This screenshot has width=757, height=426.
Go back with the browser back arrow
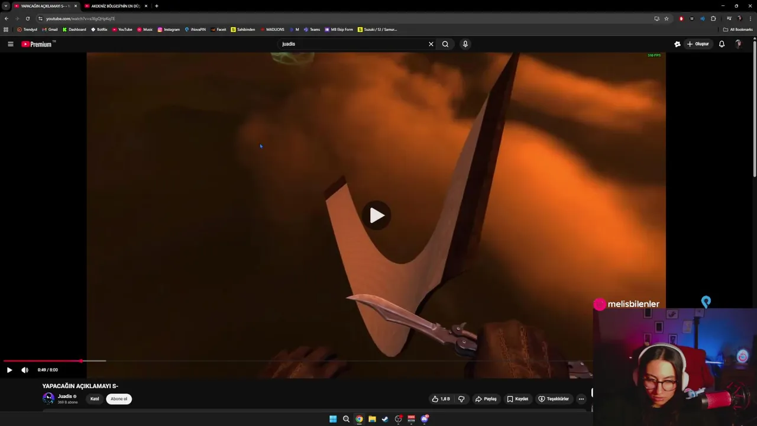6,18
